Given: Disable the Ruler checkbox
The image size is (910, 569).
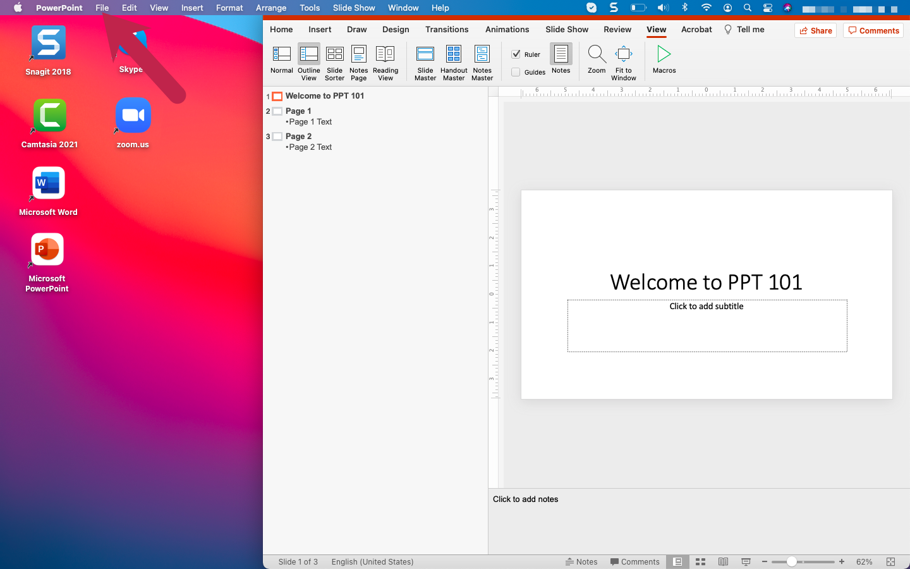Looking at the screenshot, I should [x=516, y=54].
